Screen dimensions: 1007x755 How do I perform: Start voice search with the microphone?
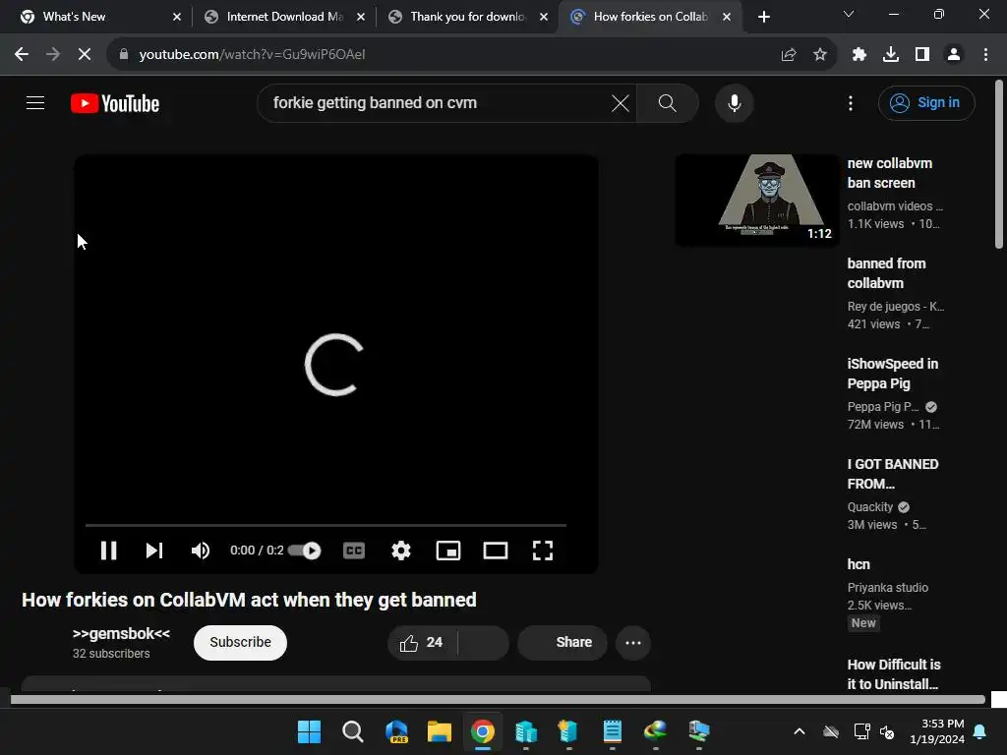734,102
